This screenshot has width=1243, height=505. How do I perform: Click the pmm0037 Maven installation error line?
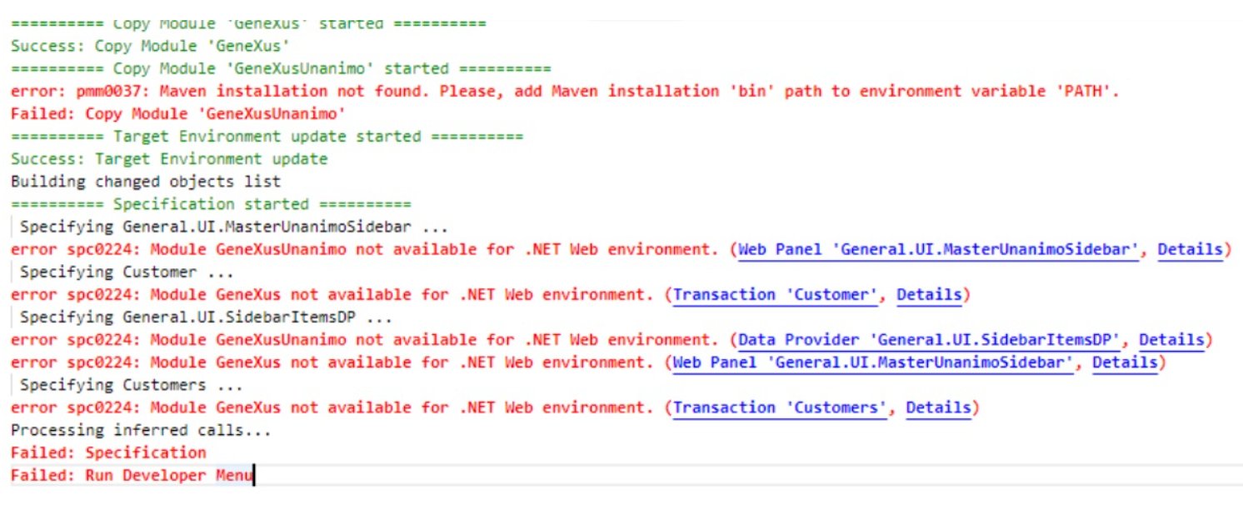click(565, 91)
